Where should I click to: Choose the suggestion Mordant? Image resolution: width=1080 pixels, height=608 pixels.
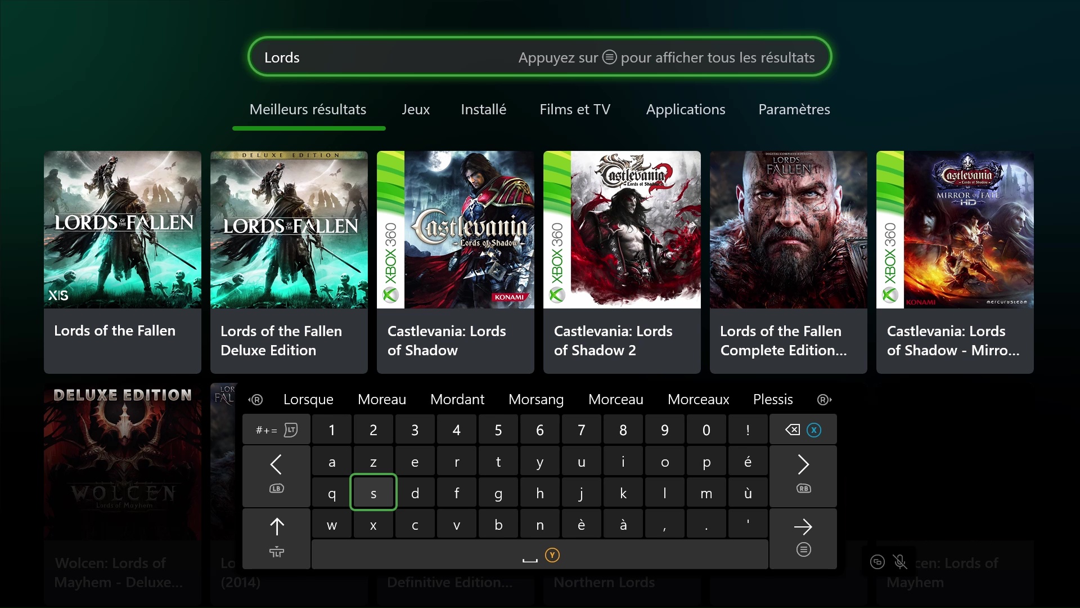pyautogui.click(x=457, y=400)
